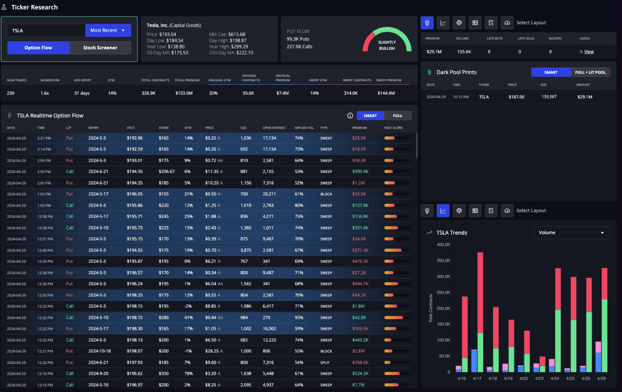Viewport: 622px width, 392px height.
Task: Click the dropdown arrow in Volume selector
Action: click(602, 233)
